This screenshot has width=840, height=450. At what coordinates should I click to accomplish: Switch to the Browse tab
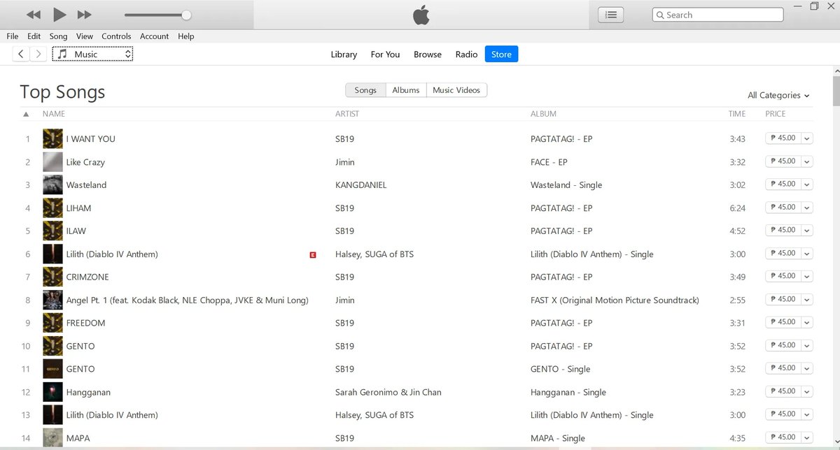(428, 55)
